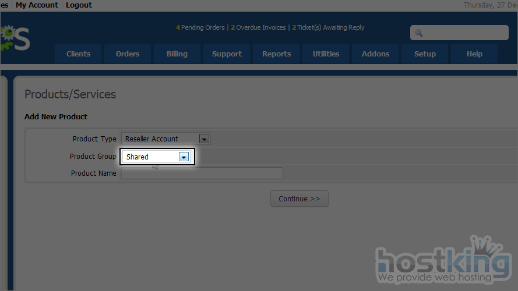
Task: Open the My Account link
Action: pyautogui.click(x=37, y=5)
